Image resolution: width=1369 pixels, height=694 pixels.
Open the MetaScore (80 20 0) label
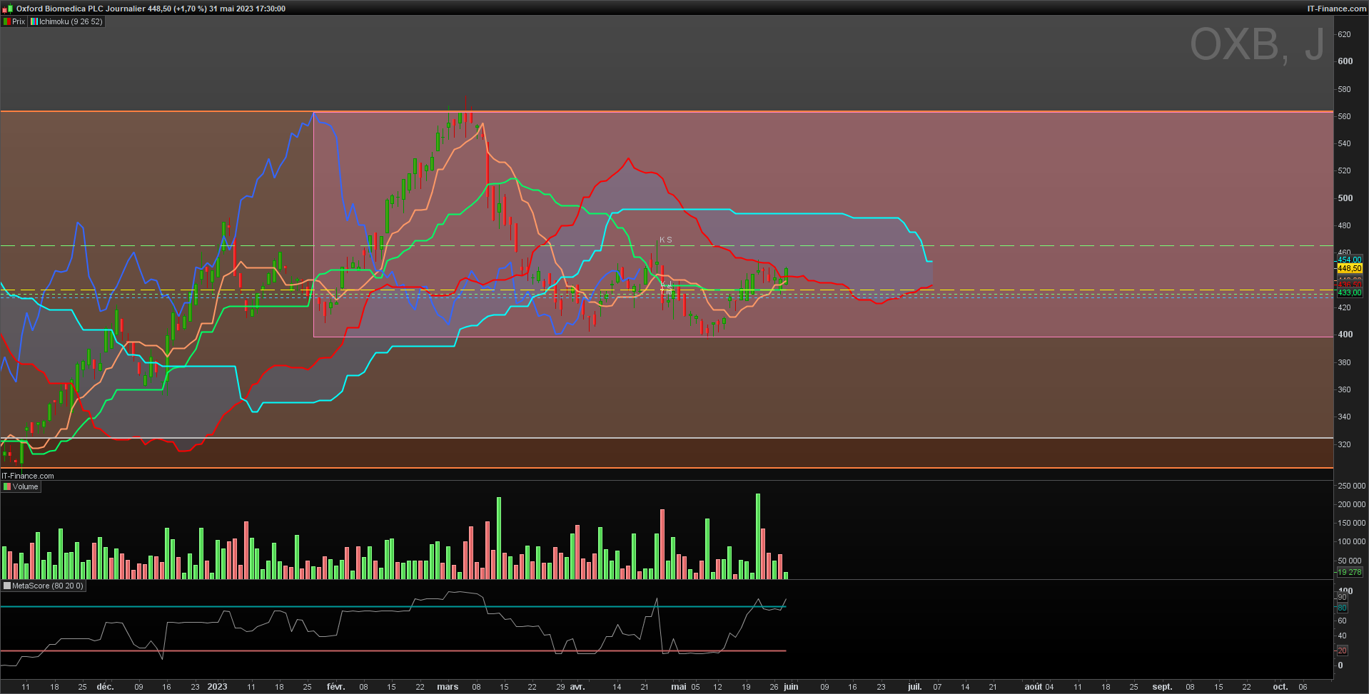48,586
